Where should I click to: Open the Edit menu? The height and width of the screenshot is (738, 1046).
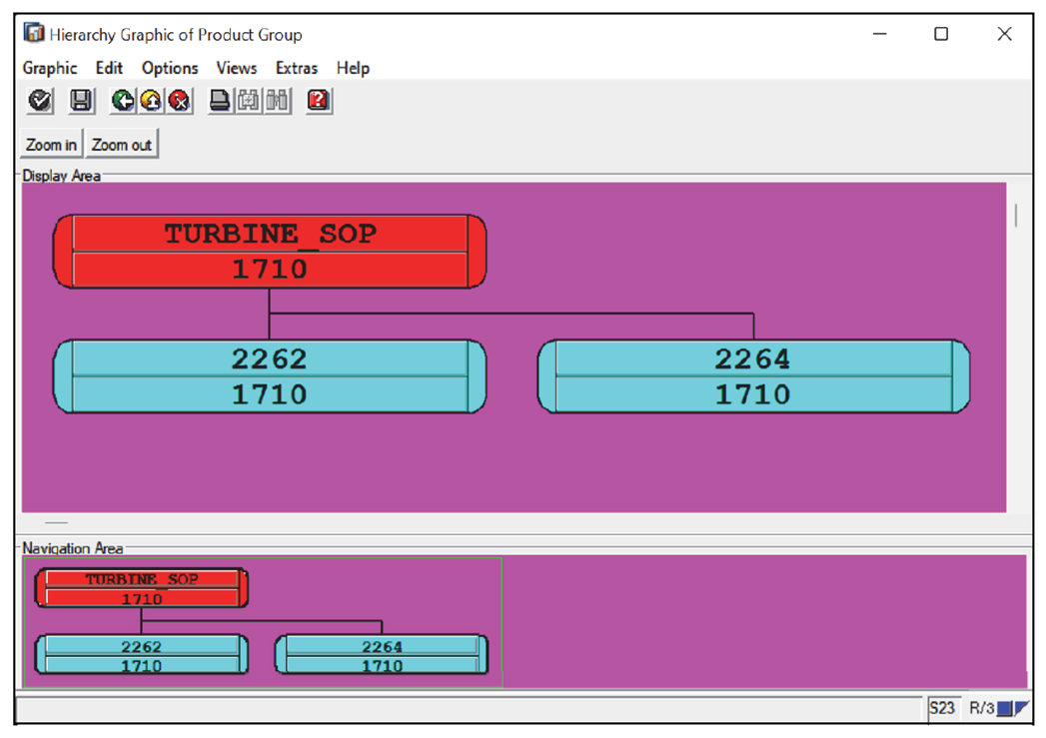click(110, 68)
